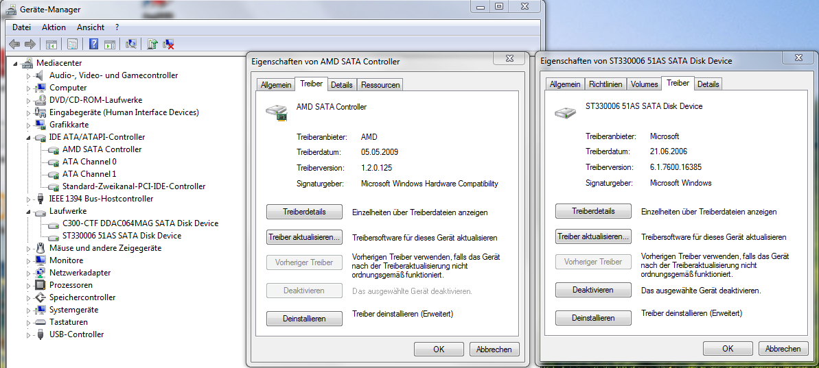
Task: Click the speaker icon for Audio-, Video- und Gamecontroller
Action: [x=41, y=75]
